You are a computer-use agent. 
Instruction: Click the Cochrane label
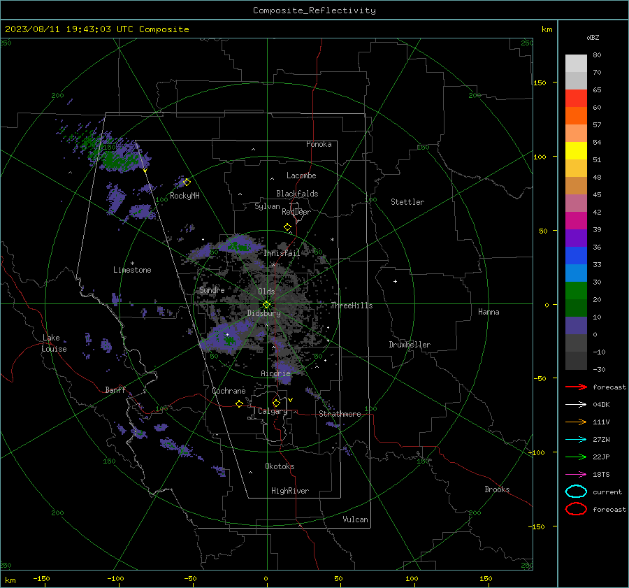click(229, 391)
